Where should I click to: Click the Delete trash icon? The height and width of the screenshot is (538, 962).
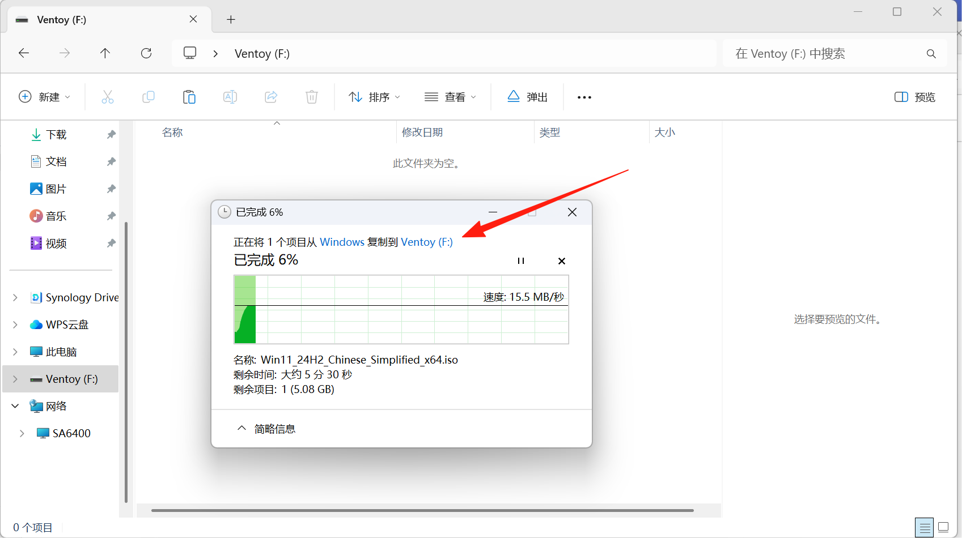(x=312, y=97)
